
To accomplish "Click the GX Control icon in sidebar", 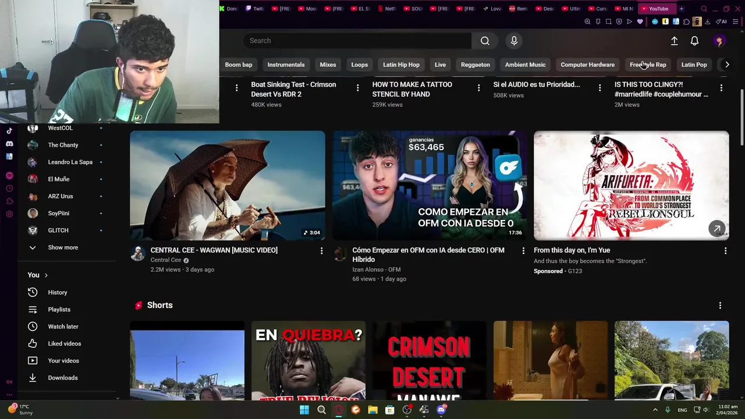I will pos(9,382).
